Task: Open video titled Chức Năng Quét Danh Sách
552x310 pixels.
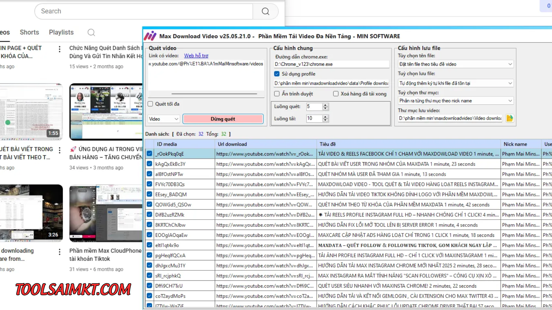Action: click(106, 52)
